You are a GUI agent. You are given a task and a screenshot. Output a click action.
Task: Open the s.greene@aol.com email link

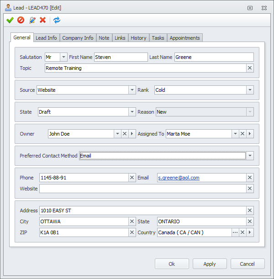(x=179, y=178)
